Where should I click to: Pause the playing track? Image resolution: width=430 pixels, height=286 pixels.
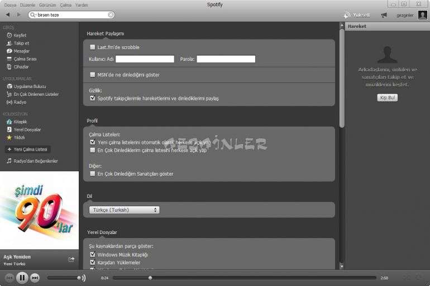(x=22, y=278)
